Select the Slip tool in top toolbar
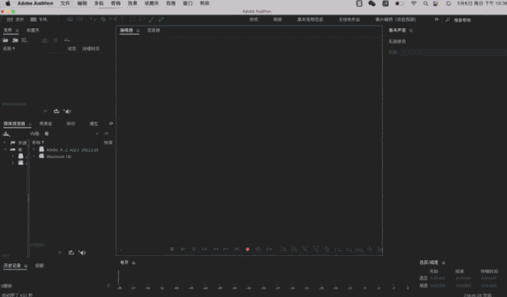This screenshot has width=507, height=297. coord(113,20)
